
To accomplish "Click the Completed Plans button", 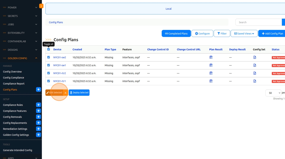I will point(176,34).
